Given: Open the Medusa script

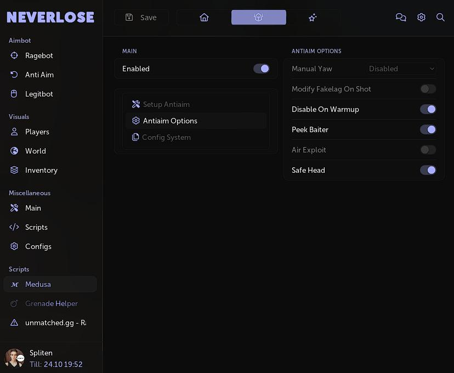Looking at the screenshot, I should point(38,284).
